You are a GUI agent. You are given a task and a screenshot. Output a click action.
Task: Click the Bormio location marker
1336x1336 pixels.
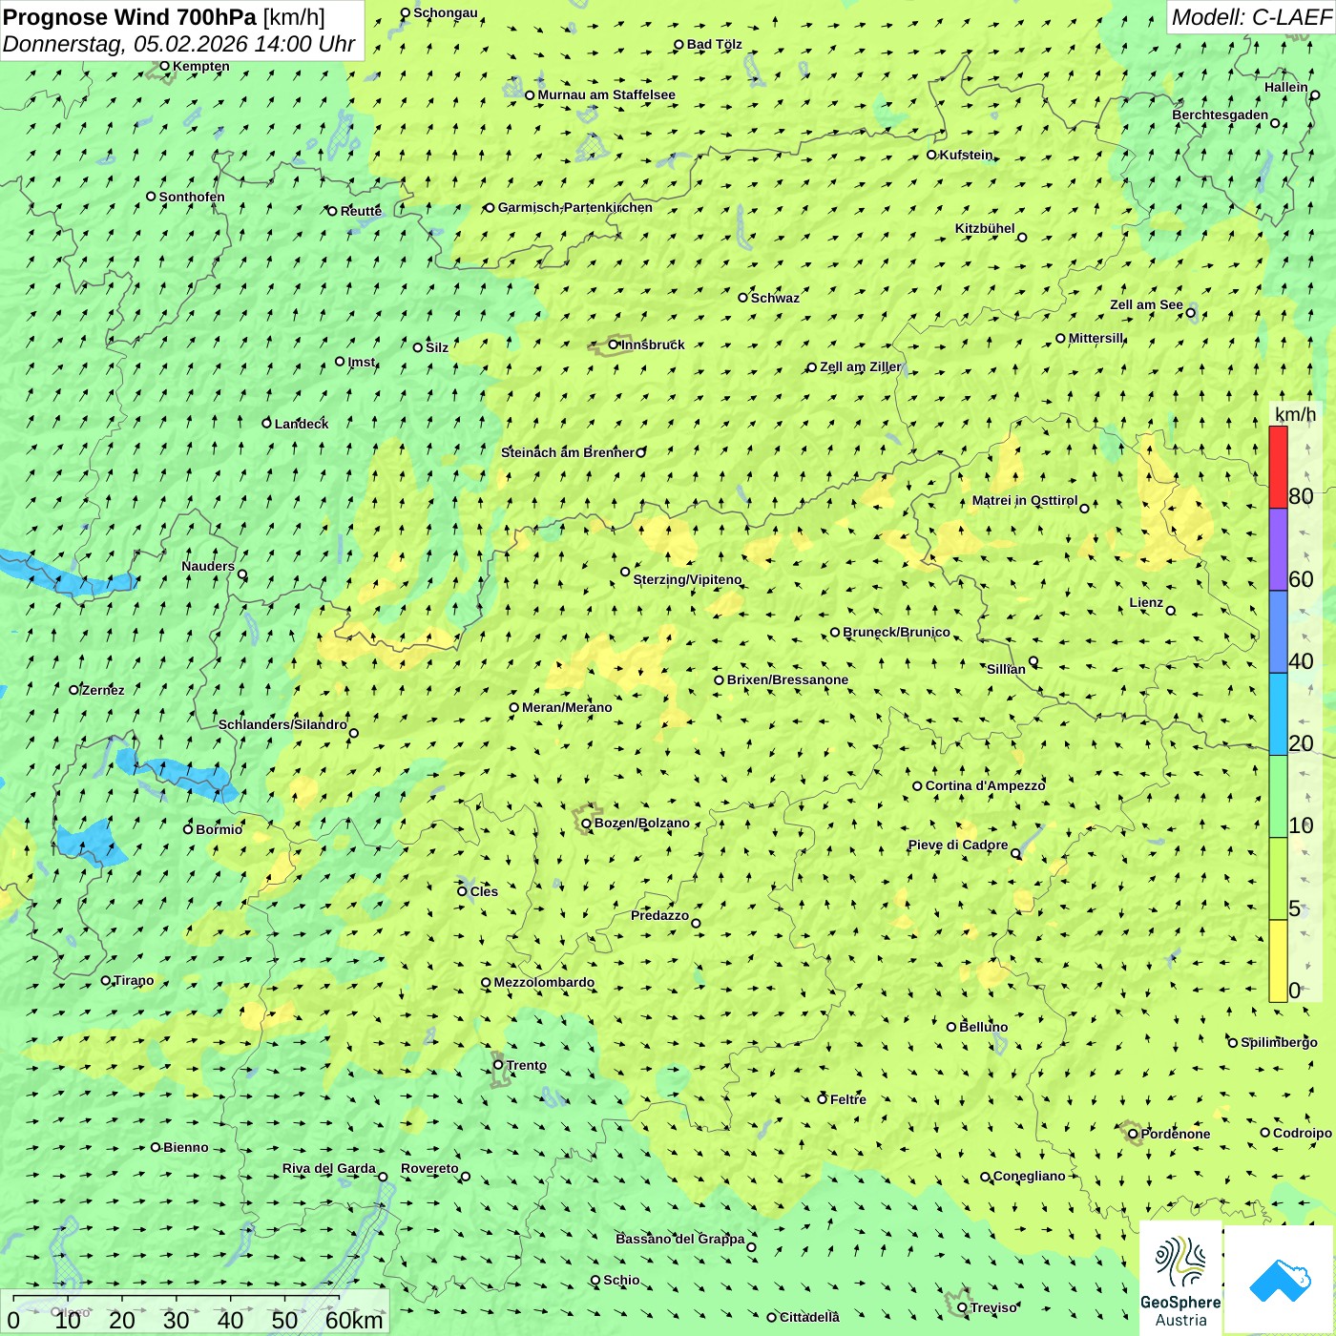tap(188, 829)
